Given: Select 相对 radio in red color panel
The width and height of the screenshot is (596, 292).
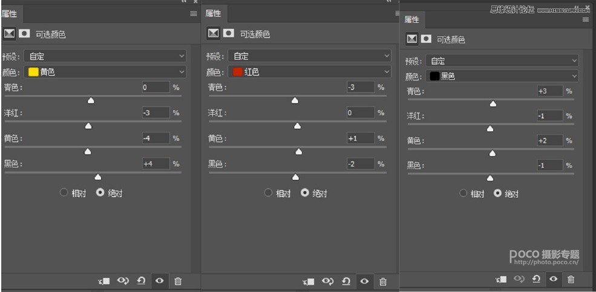Looking at the screenshot, I should 269,193.
